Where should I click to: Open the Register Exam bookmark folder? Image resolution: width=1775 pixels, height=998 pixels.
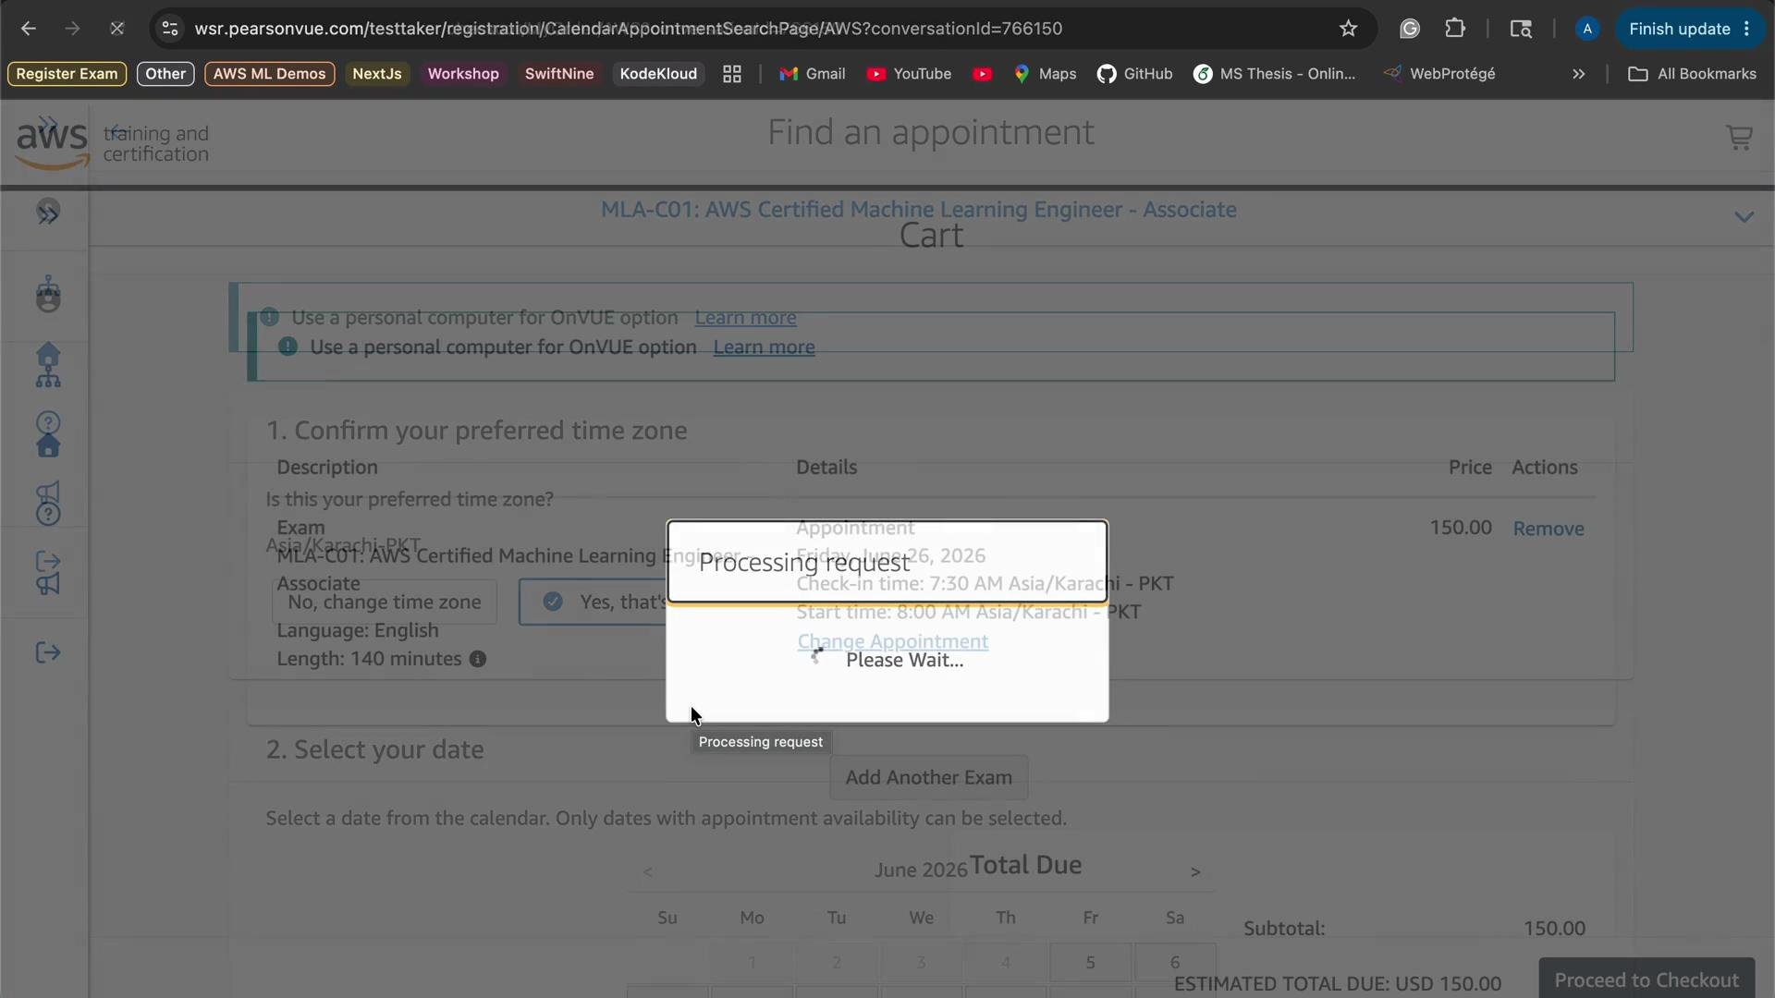[67, 74]
